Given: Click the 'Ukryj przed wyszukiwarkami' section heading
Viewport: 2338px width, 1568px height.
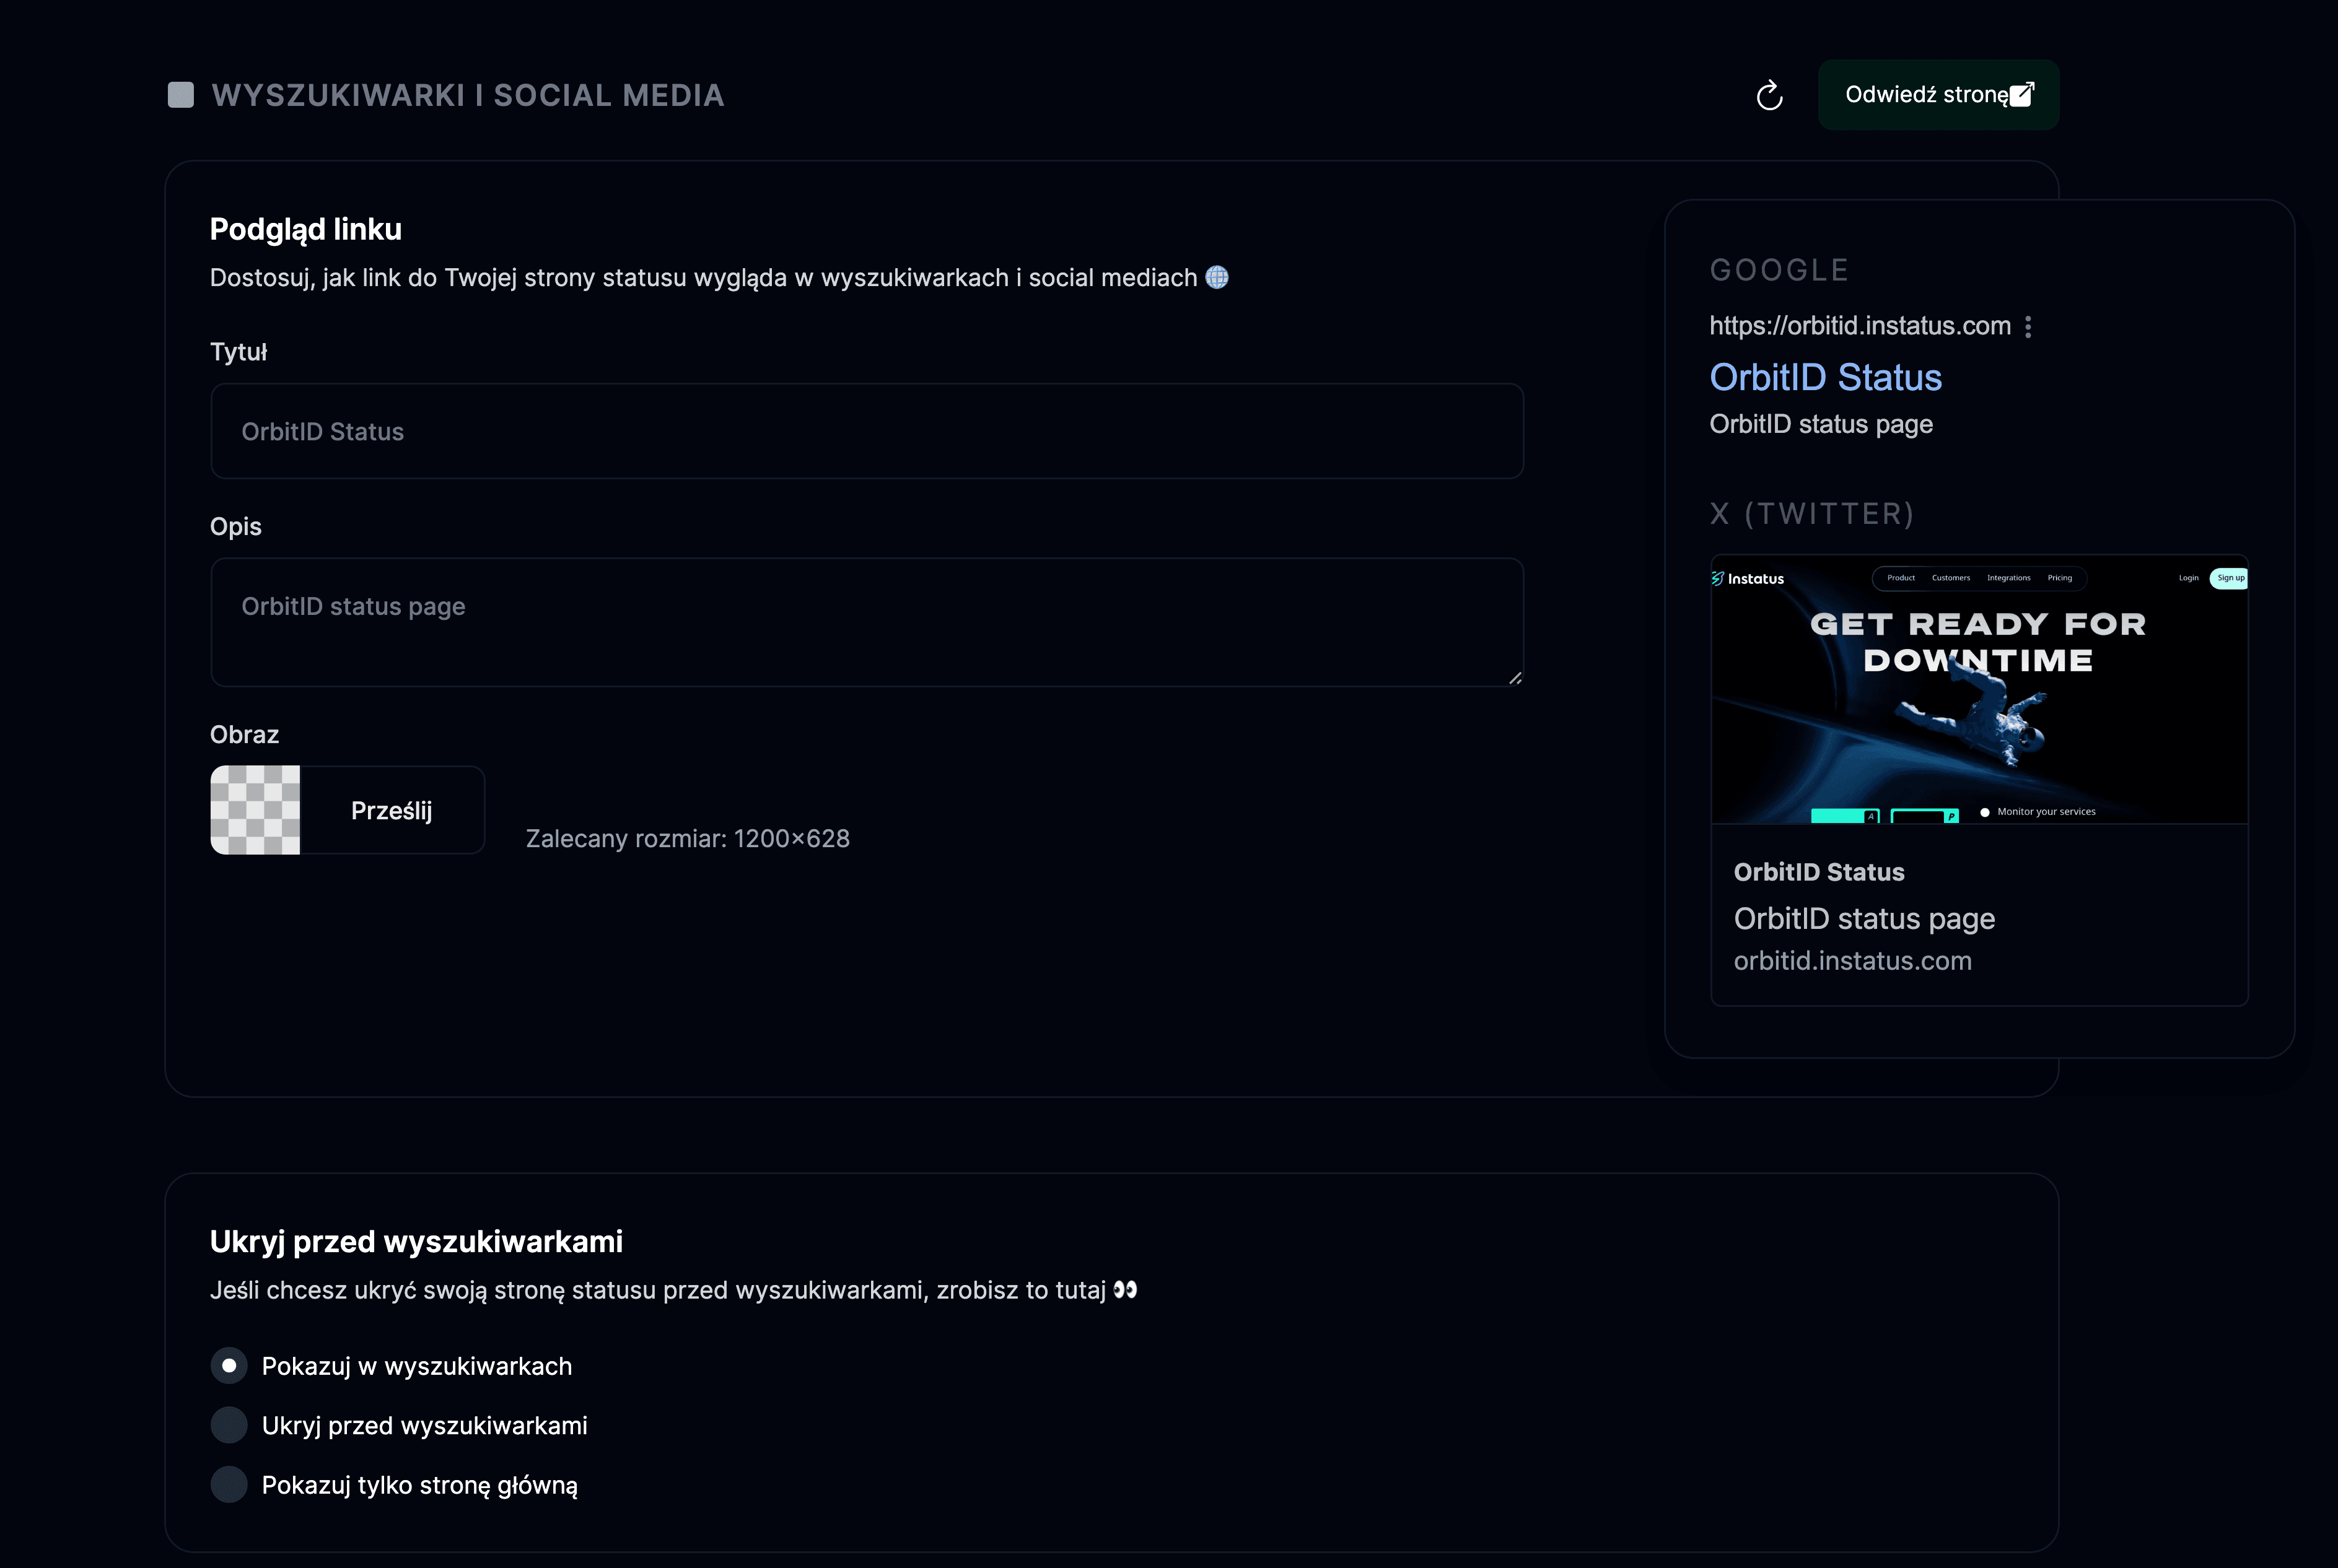Looking at the screenshot, I should [x=416, y=1241].
